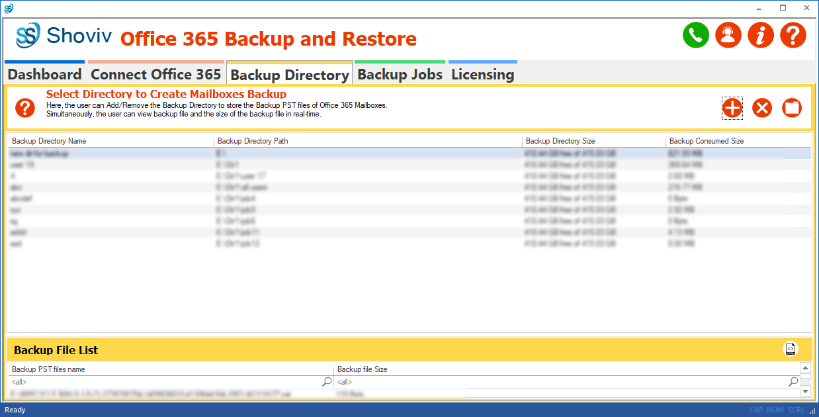This screenshot has width=819, height=417.
Task: Sort by Backup Directory Name column header
Action: [110, 141]
